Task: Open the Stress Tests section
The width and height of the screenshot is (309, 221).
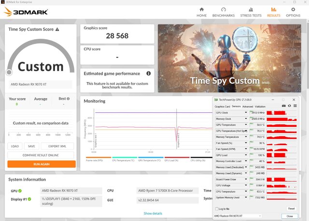Action: (x=251, y=12)
